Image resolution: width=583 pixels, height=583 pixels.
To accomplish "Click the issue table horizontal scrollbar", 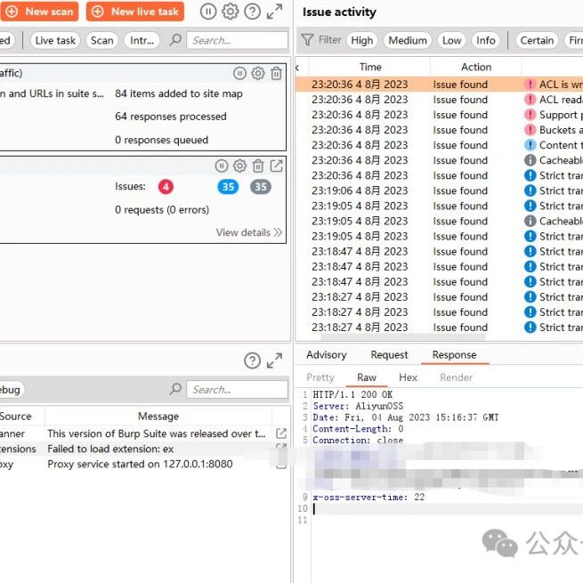I will 403,337.
